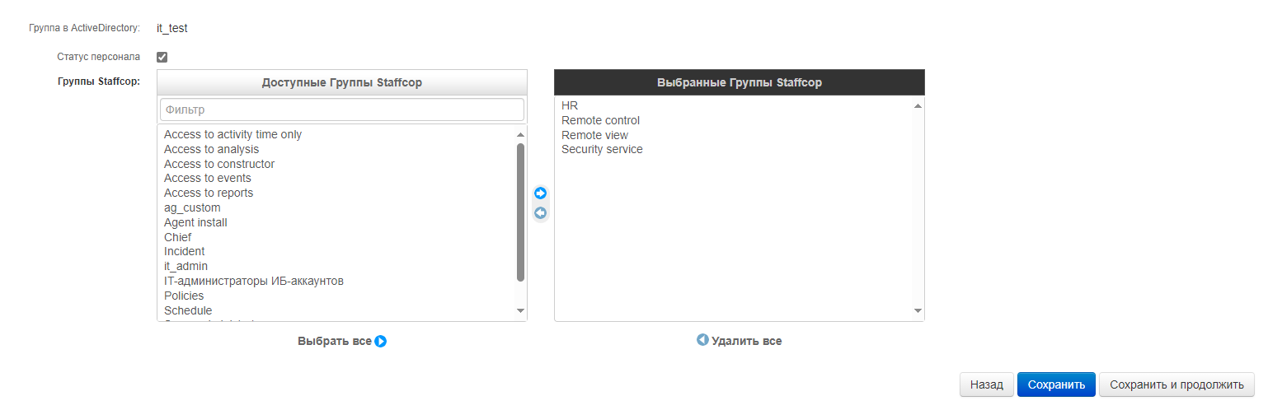
Task: Select it_admin in available groups
Action: (336, 266)
